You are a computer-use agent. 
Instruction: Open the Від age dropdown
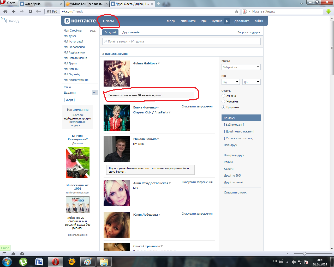(x=231, y=82)
